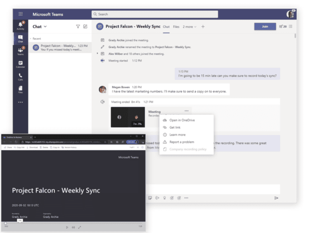The height and width of the screenshot is (233, 317).
Task: Show more apps ellipsis in sidebar
Action: point(20,102)
